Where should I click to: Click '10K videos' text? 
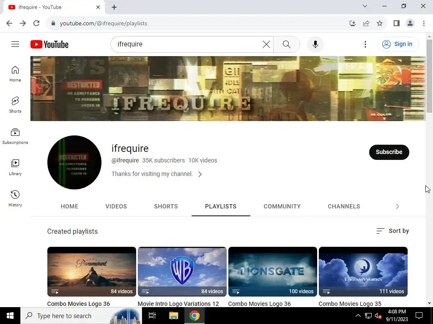tap(203, 160)
